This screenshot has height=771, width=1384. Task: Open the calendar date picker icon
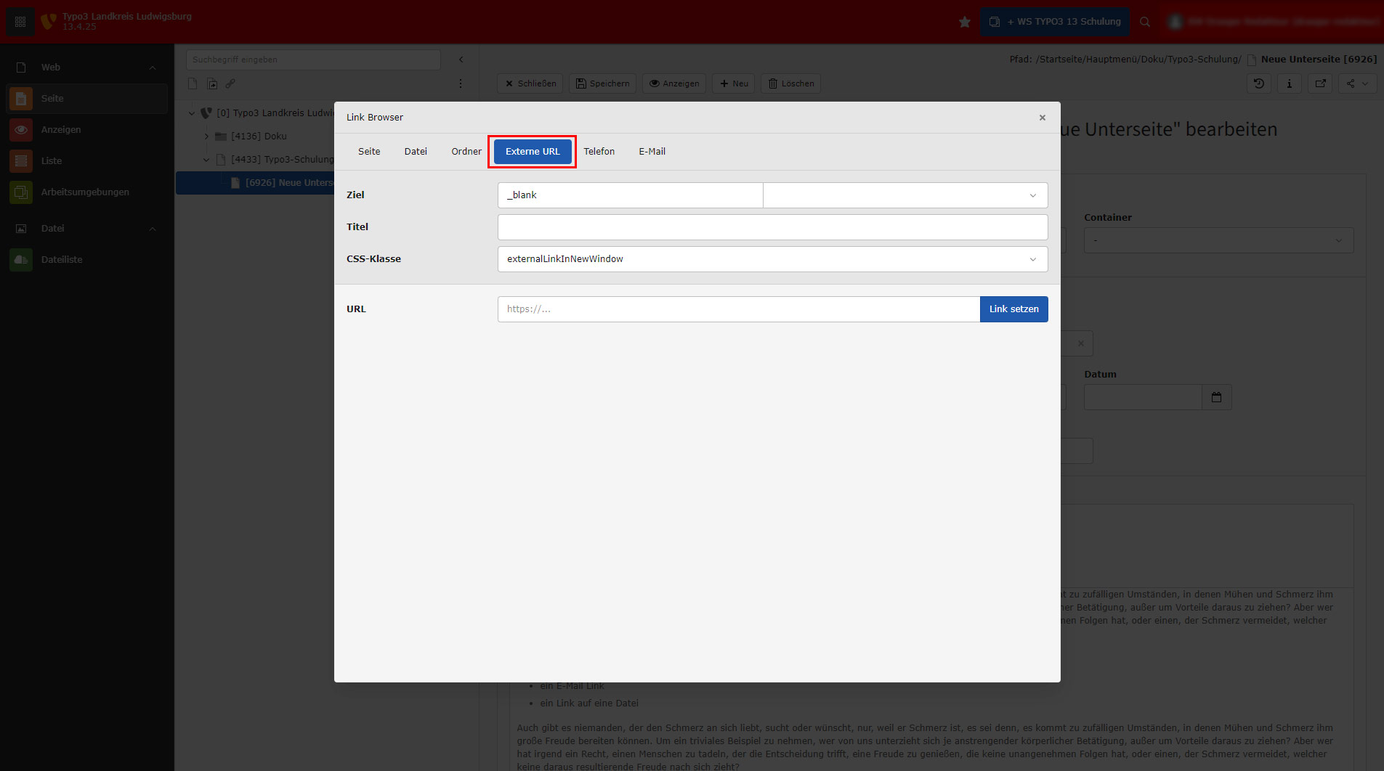coord(1216,397)
